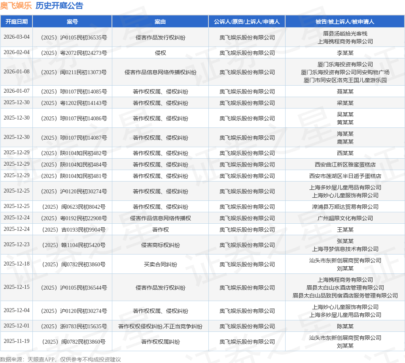Screen dimensions: 405x363
Task: Click case number 沪0105民初36544号
Action: click(74, 288)
